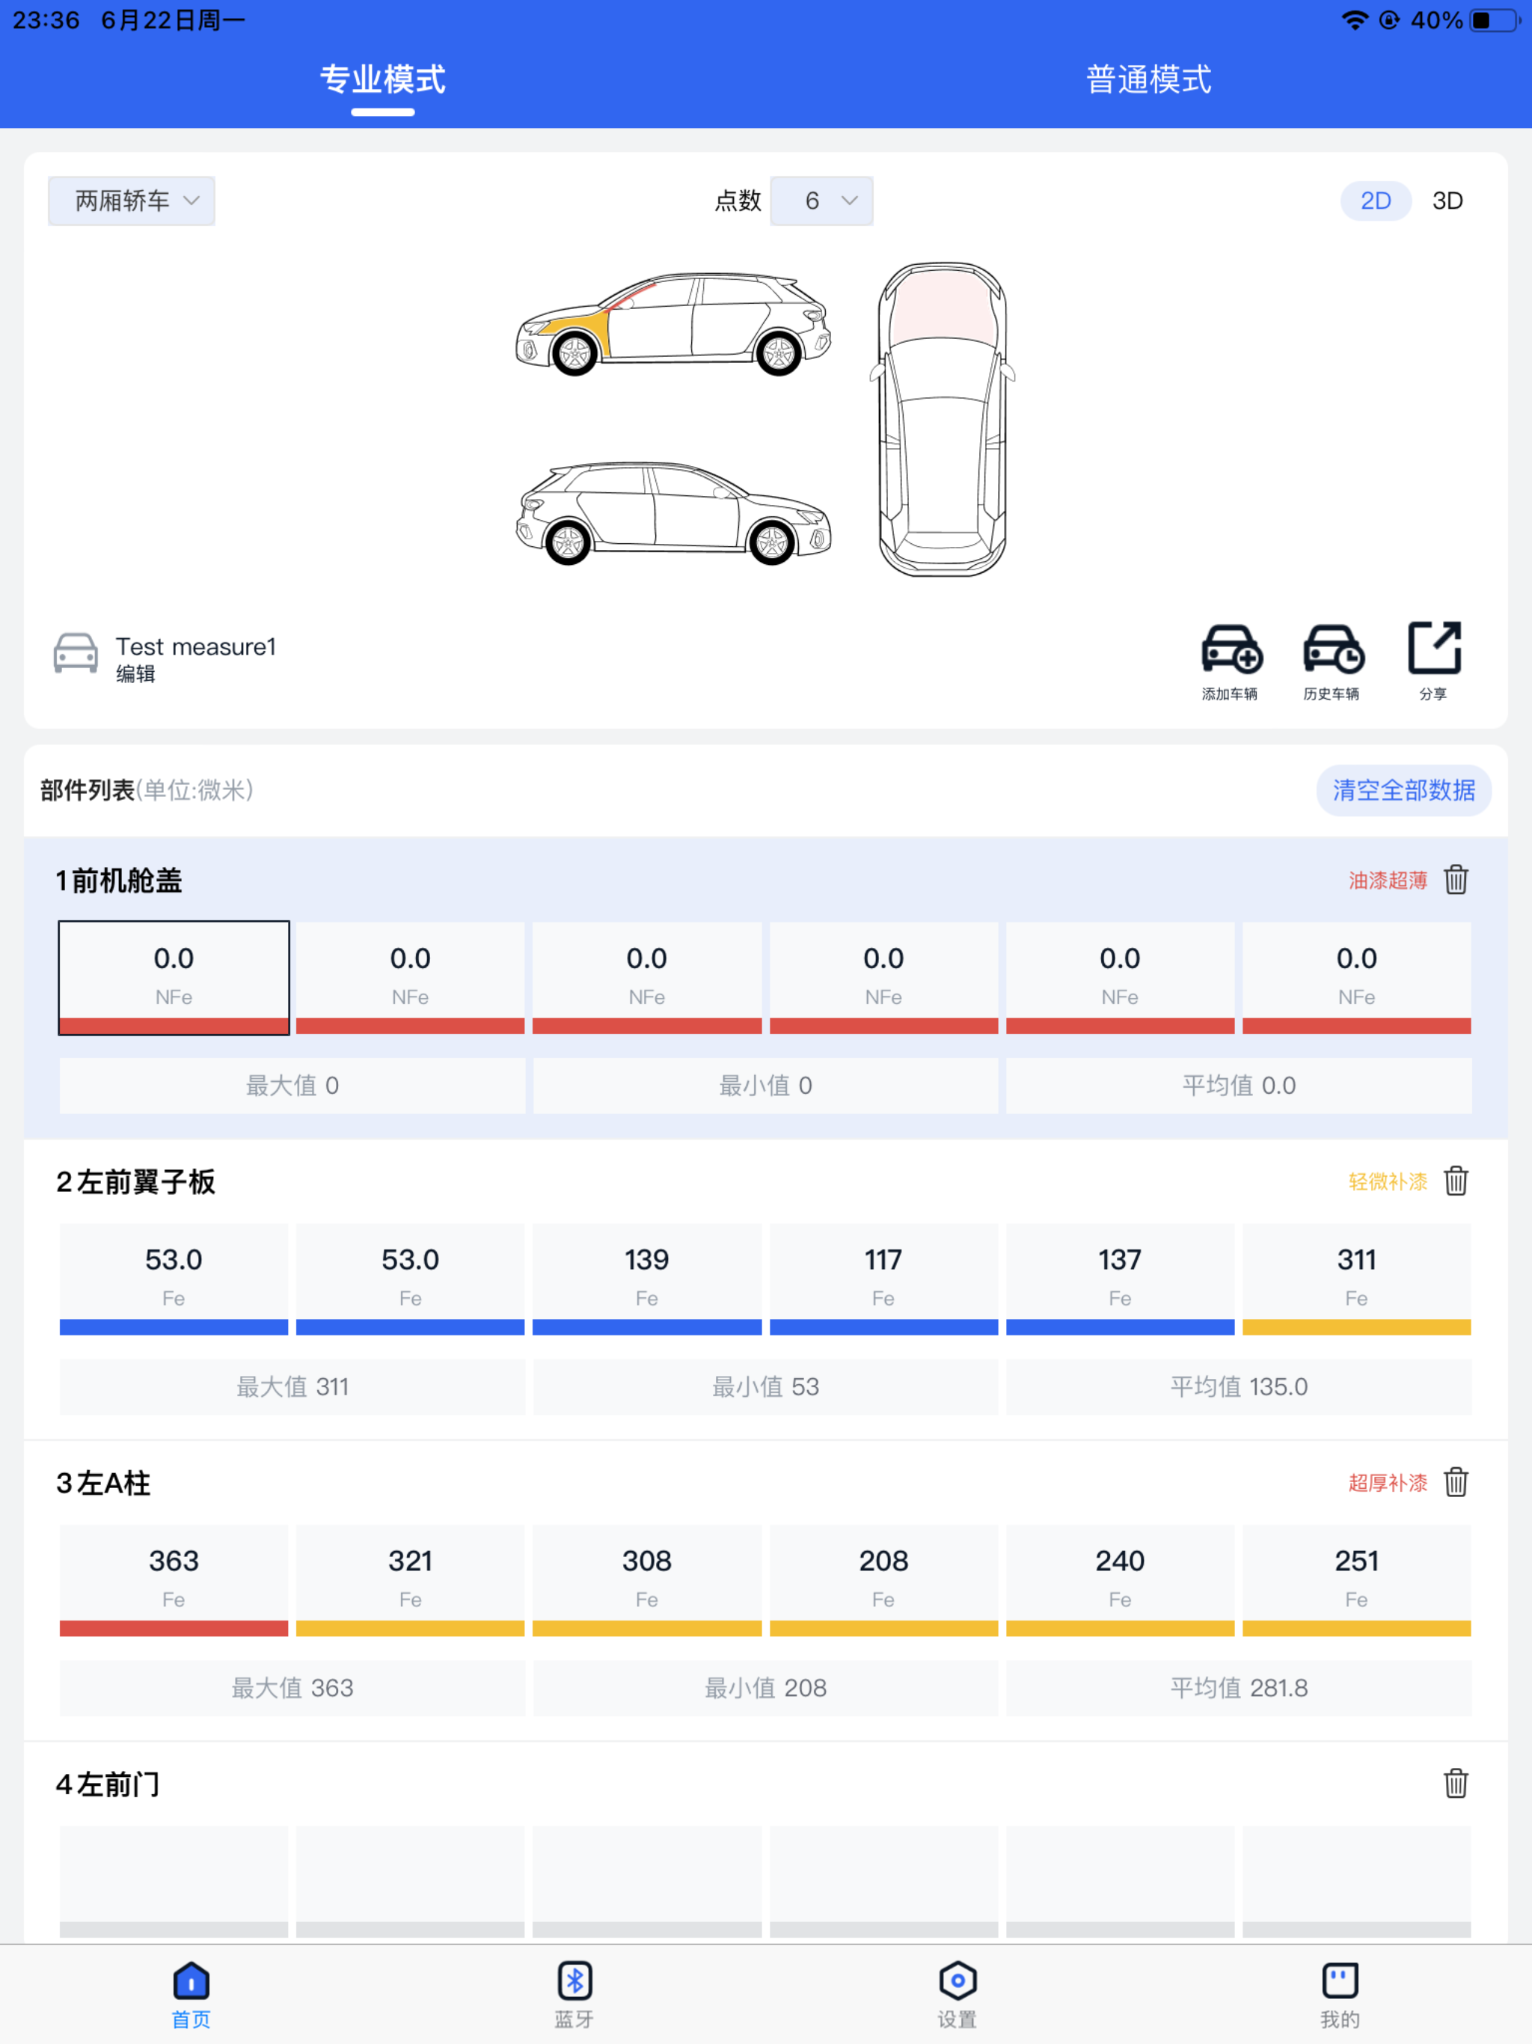
Task: Delete 左前门 row with its trash icon
Action: [1456, 1784]
